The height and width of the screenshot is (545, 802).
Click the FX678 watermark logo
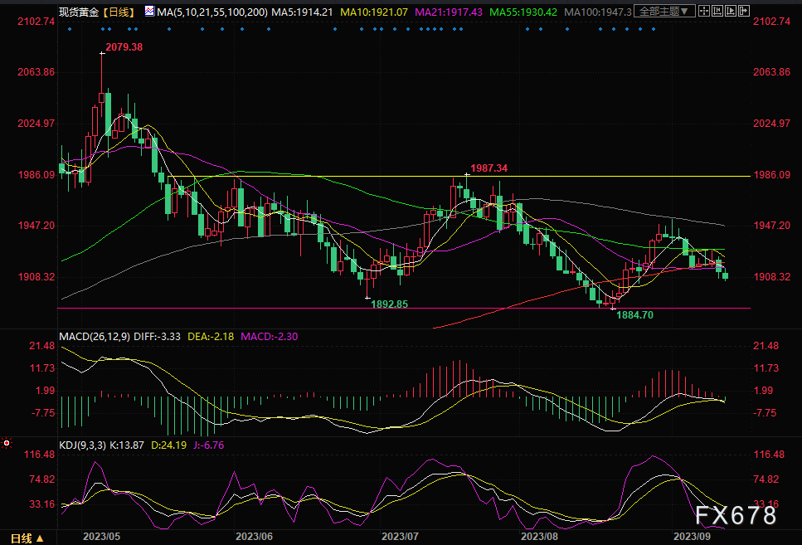(736, 515)
